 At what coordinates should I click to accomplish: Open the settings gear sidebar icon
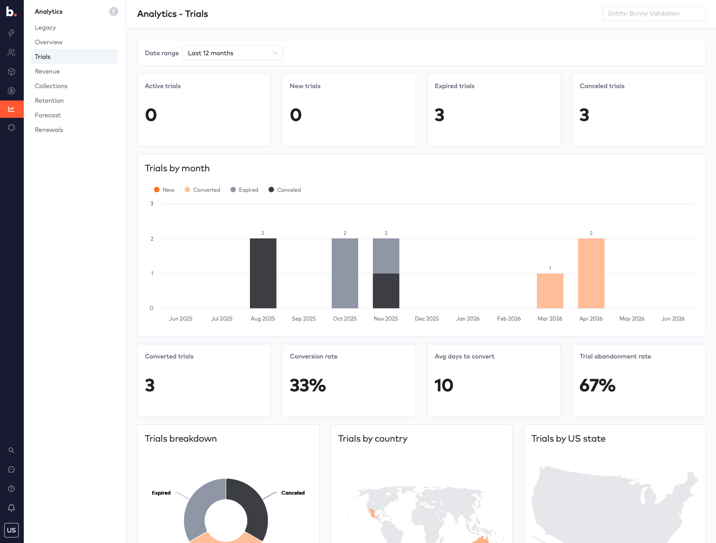11,127
